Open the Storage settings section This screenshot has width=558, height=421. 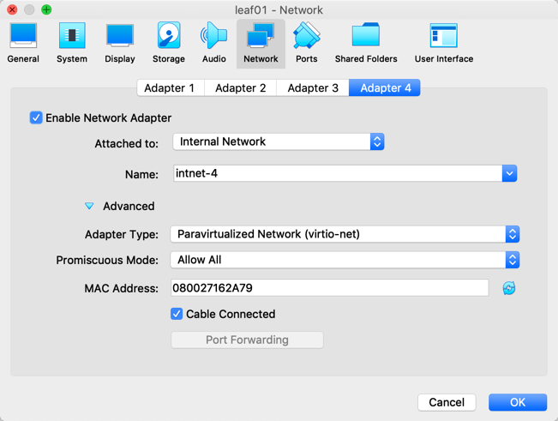point(168,43)
